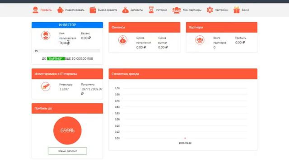The image size is (289, 163).
Task: Click the money bag icon in Финансы card
Action: (x=123, y=40)
